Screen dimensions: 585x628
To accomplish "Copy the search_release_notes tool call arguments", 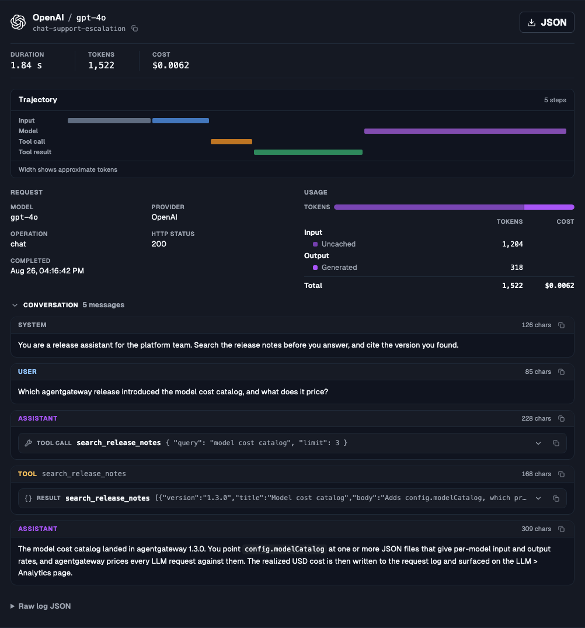I will (x=556, y=443).
